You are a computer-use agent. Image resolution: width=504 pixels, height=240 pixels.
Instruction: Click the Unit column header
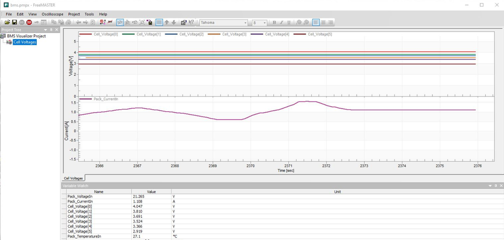click(337, 191)
